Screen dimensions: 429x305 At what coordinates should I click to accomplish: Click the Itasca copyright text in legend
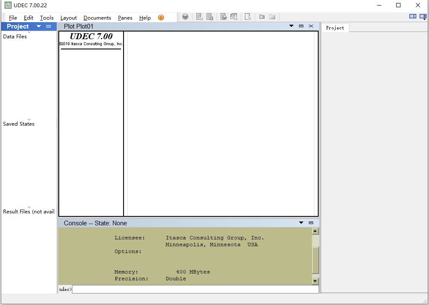(x=91, y=44)
